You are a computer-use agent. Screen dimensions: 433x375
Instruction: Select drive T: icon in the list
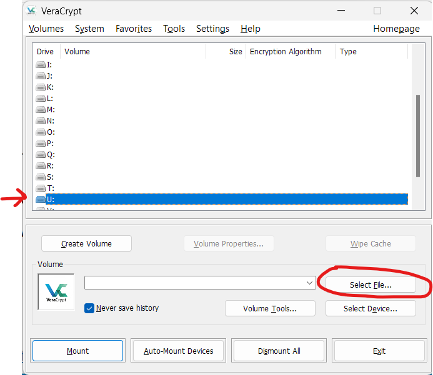tap(41, 188)
